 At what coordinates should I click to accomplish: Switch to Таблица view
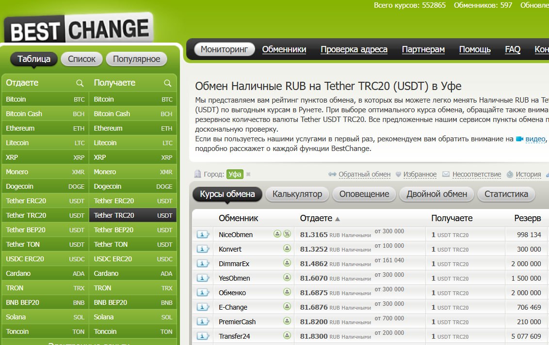click(34, 59)
